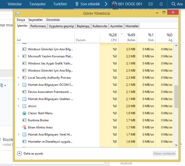Click the paragraph format icon in the editor
This screenshot has width=185, height=166.
coord(2,85)
